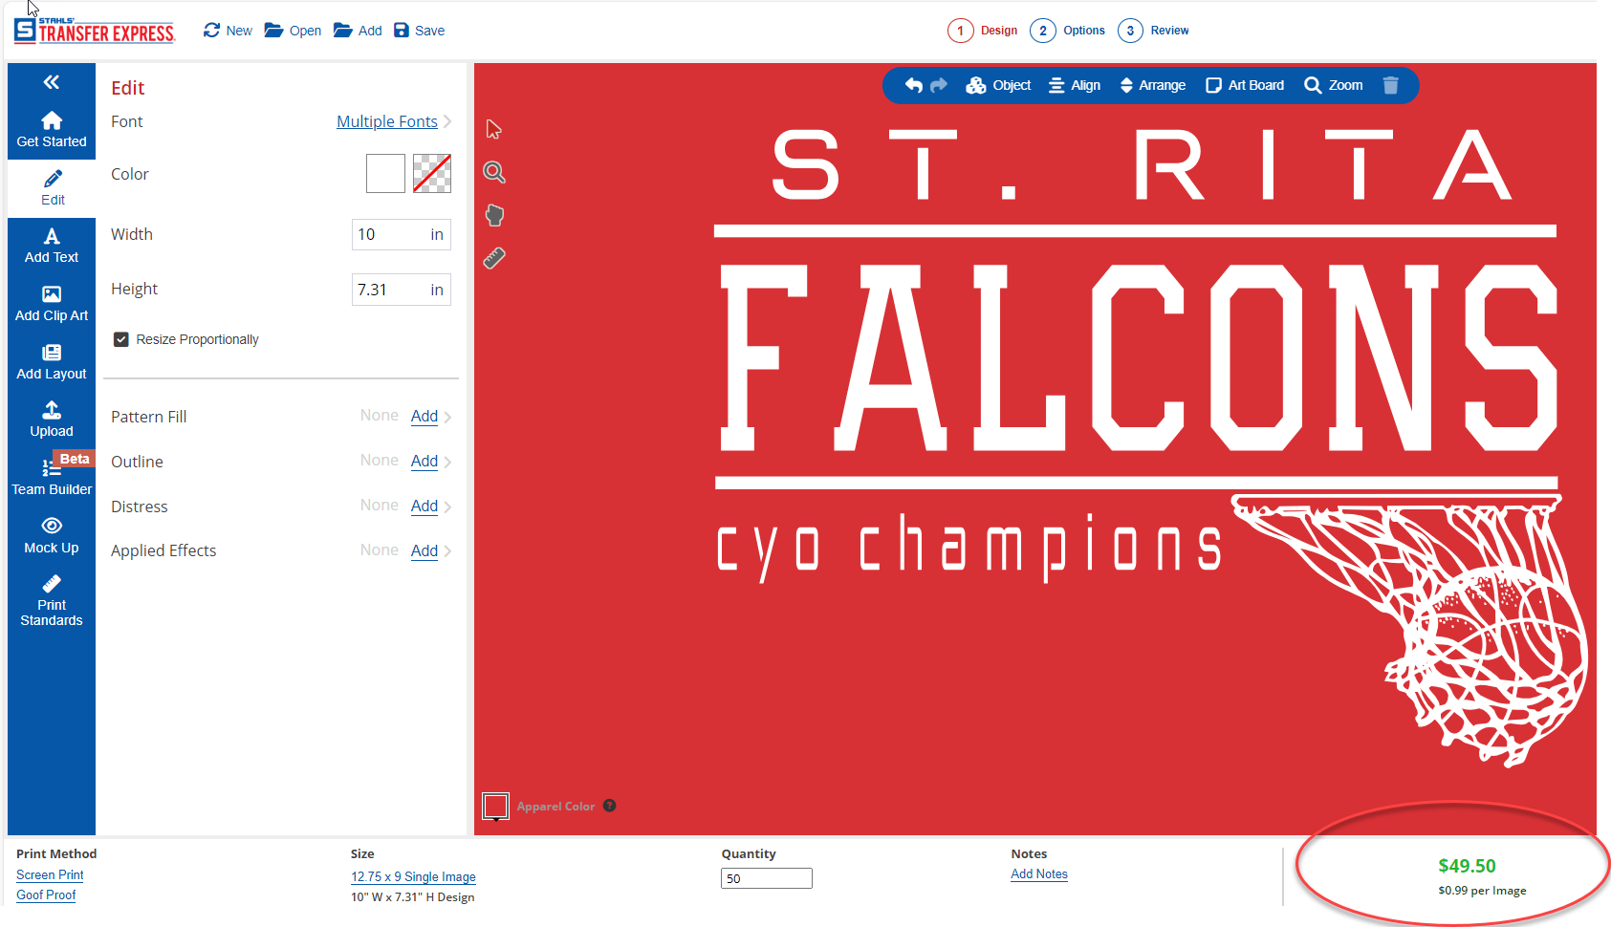Expand the Multiple Fonts selector
The image size is (1611, 927).
(x=387, y=121)
